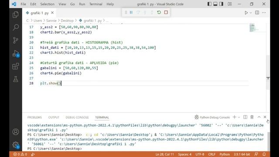Screen dimensions: 279x157
Task: Open the Manage gear menu
Action: [x=16, y=145]
